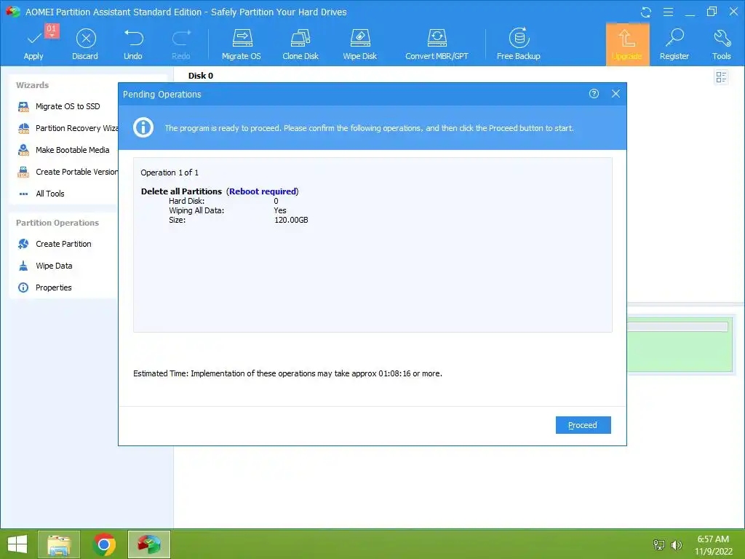Select Wipe Data in Partition Operations
Screen dimensions: 745x559
click(x=45, y=266)
